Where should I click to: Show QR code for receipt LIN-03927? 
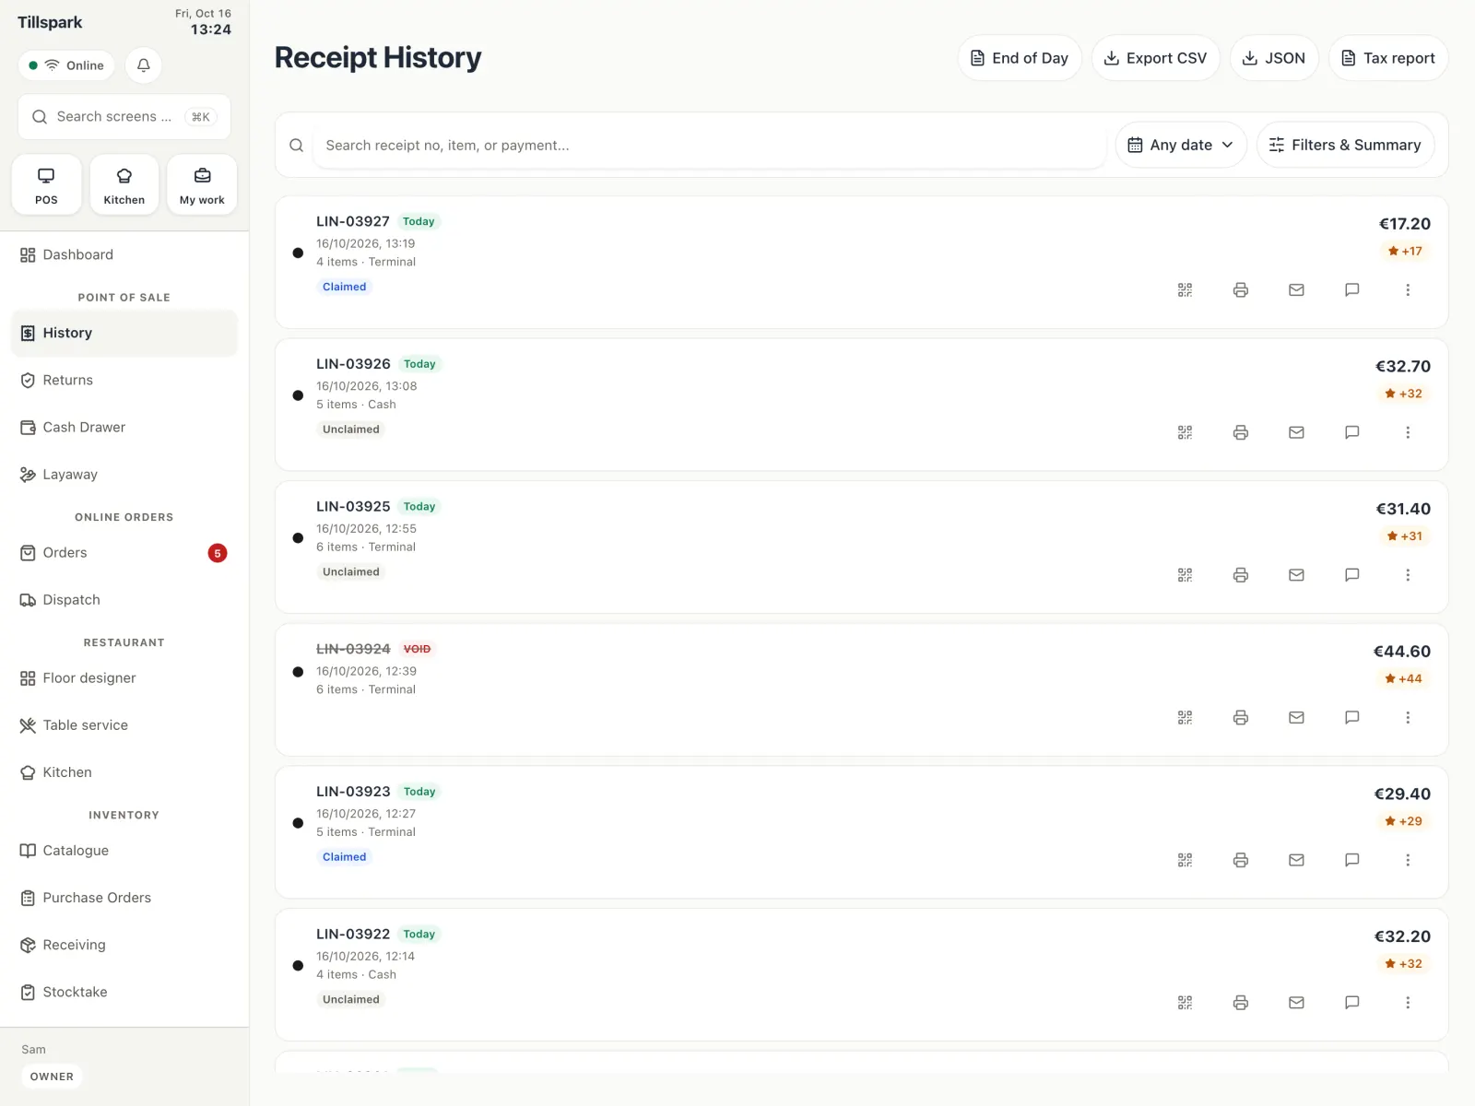point(1186,290)
